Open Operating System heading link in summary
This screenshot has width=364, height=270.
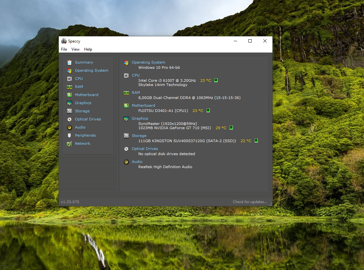click(x=149, y=62)
